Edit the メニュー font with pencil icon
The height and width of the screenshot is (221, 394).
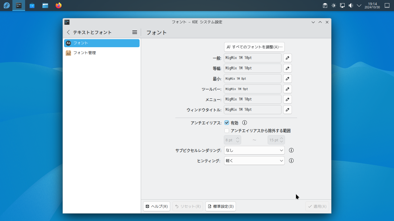[288, 99]
